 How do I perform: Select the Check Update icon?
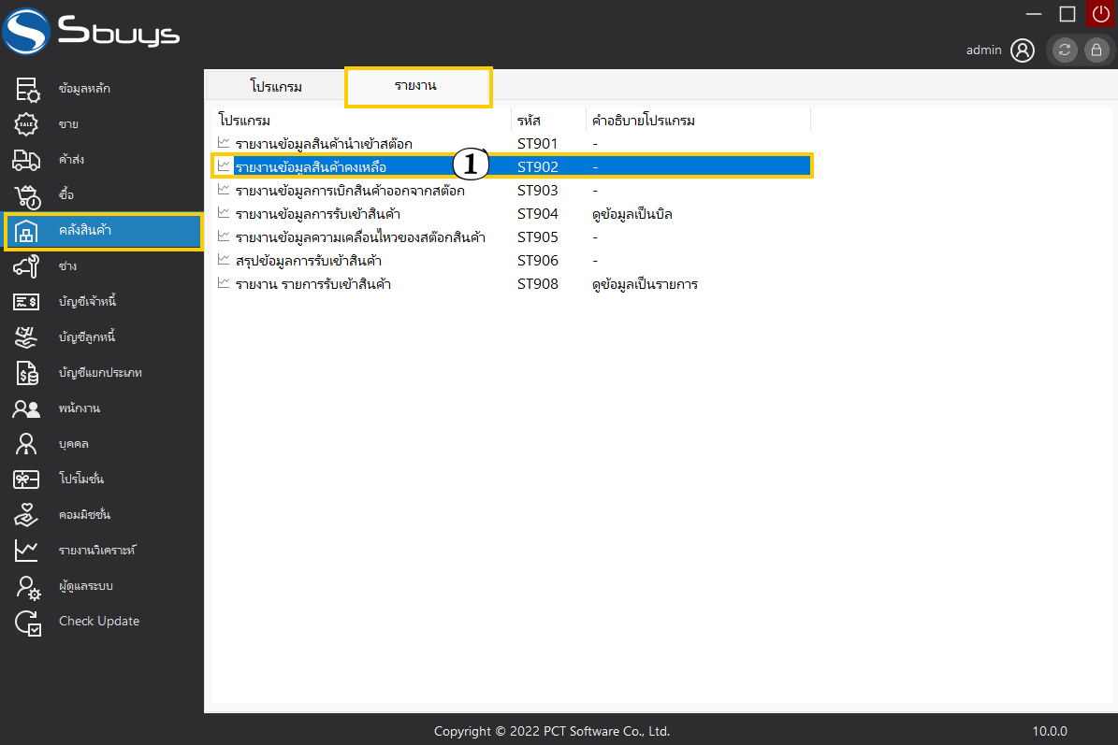pyautogui.click(x=28, y=622)
